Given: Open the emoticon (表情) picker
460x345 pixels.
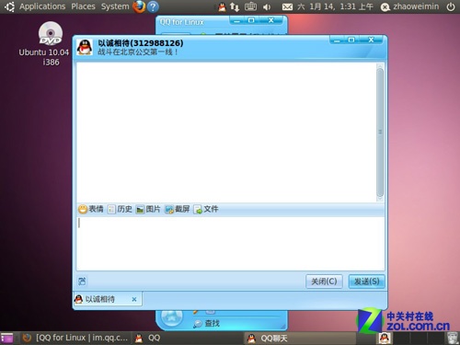Looking at the screenshot, I should tap(91, 209).
